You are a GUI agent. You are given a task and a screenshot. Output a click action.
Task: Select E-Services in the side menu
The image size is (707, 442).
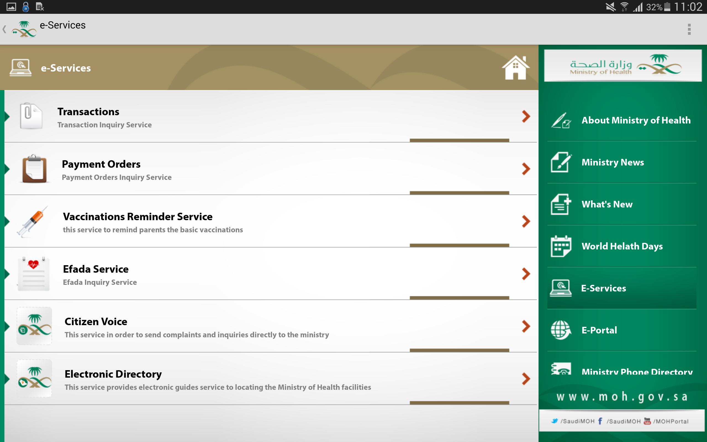pos(622,288)
